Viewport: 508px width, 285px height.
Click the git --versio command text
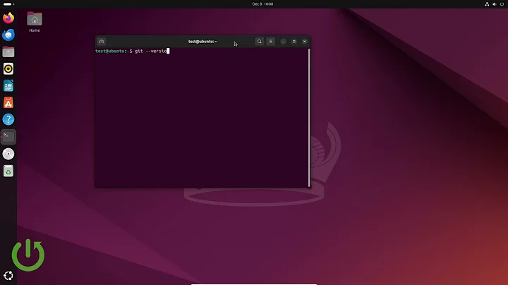pyautogui.click(x=151, y=51)
